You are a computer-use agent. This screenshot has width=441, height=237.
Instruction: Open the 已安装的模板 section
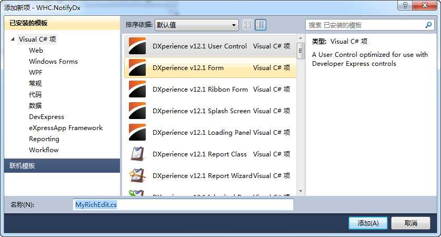62,23
